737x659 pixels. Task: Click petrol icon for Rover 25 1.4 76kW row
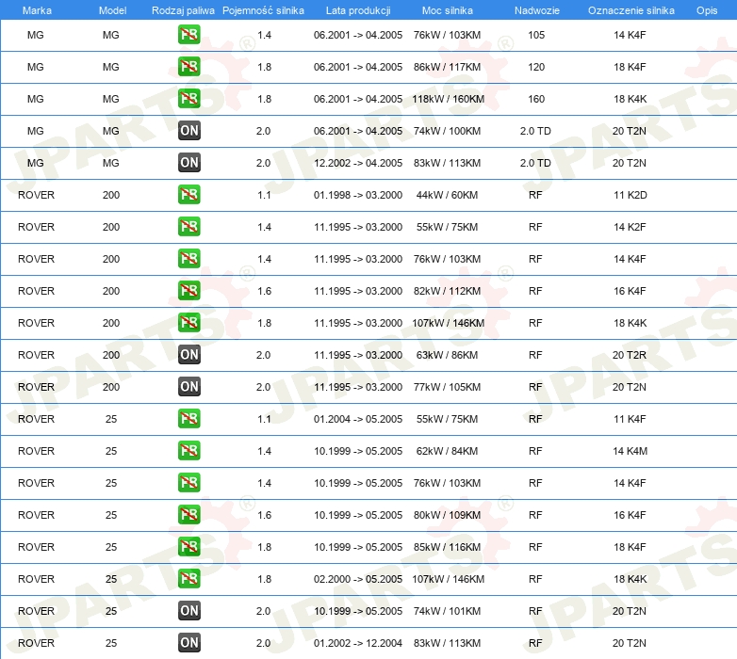point(188,483)
